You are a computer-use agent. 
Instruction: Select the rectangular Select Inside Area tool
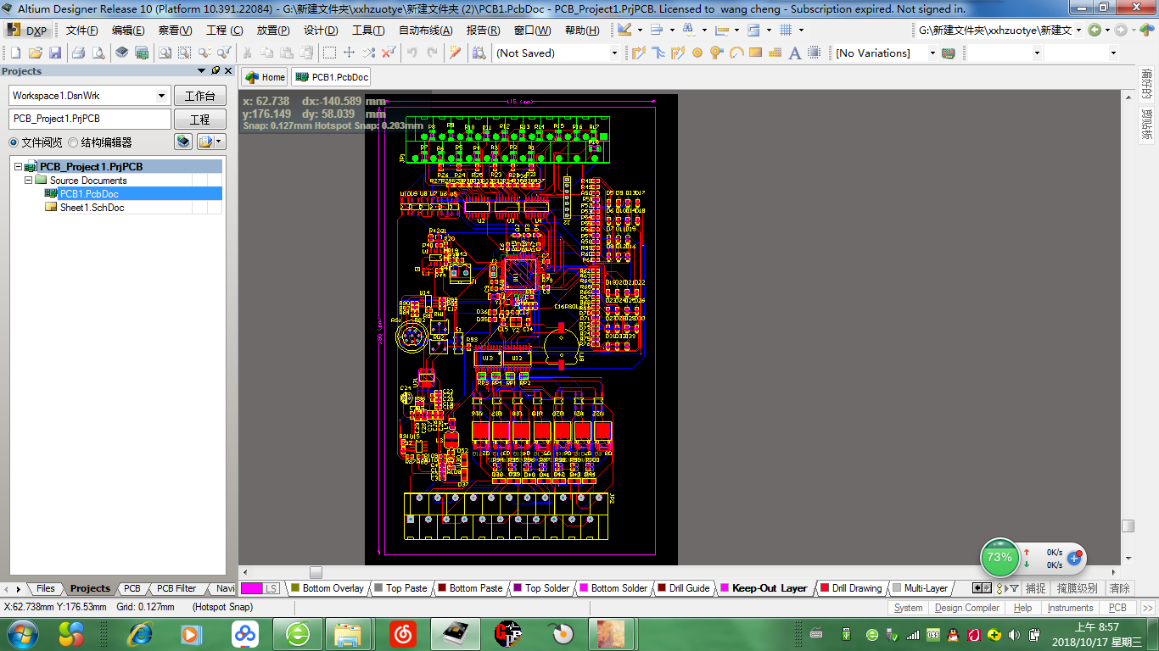(x=329, y=53)
